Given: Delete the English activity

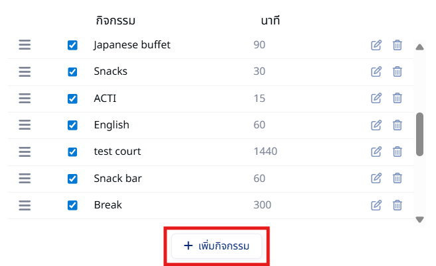Looking at the screenshot, I should pos(397,125).
